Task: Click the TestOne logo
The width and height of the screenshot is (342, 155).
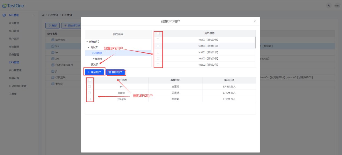Action: [13, 5]
